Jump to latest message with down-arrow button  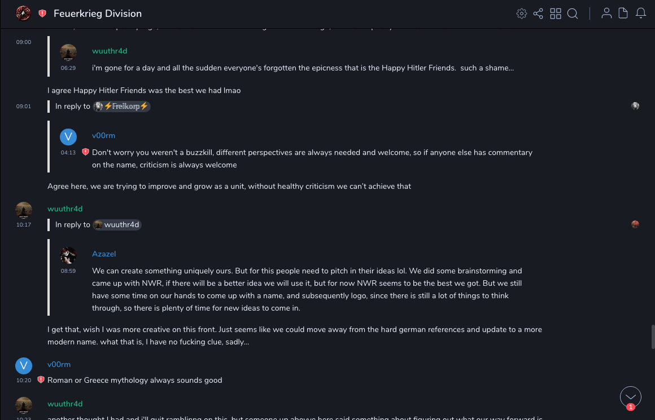(631, 397)
